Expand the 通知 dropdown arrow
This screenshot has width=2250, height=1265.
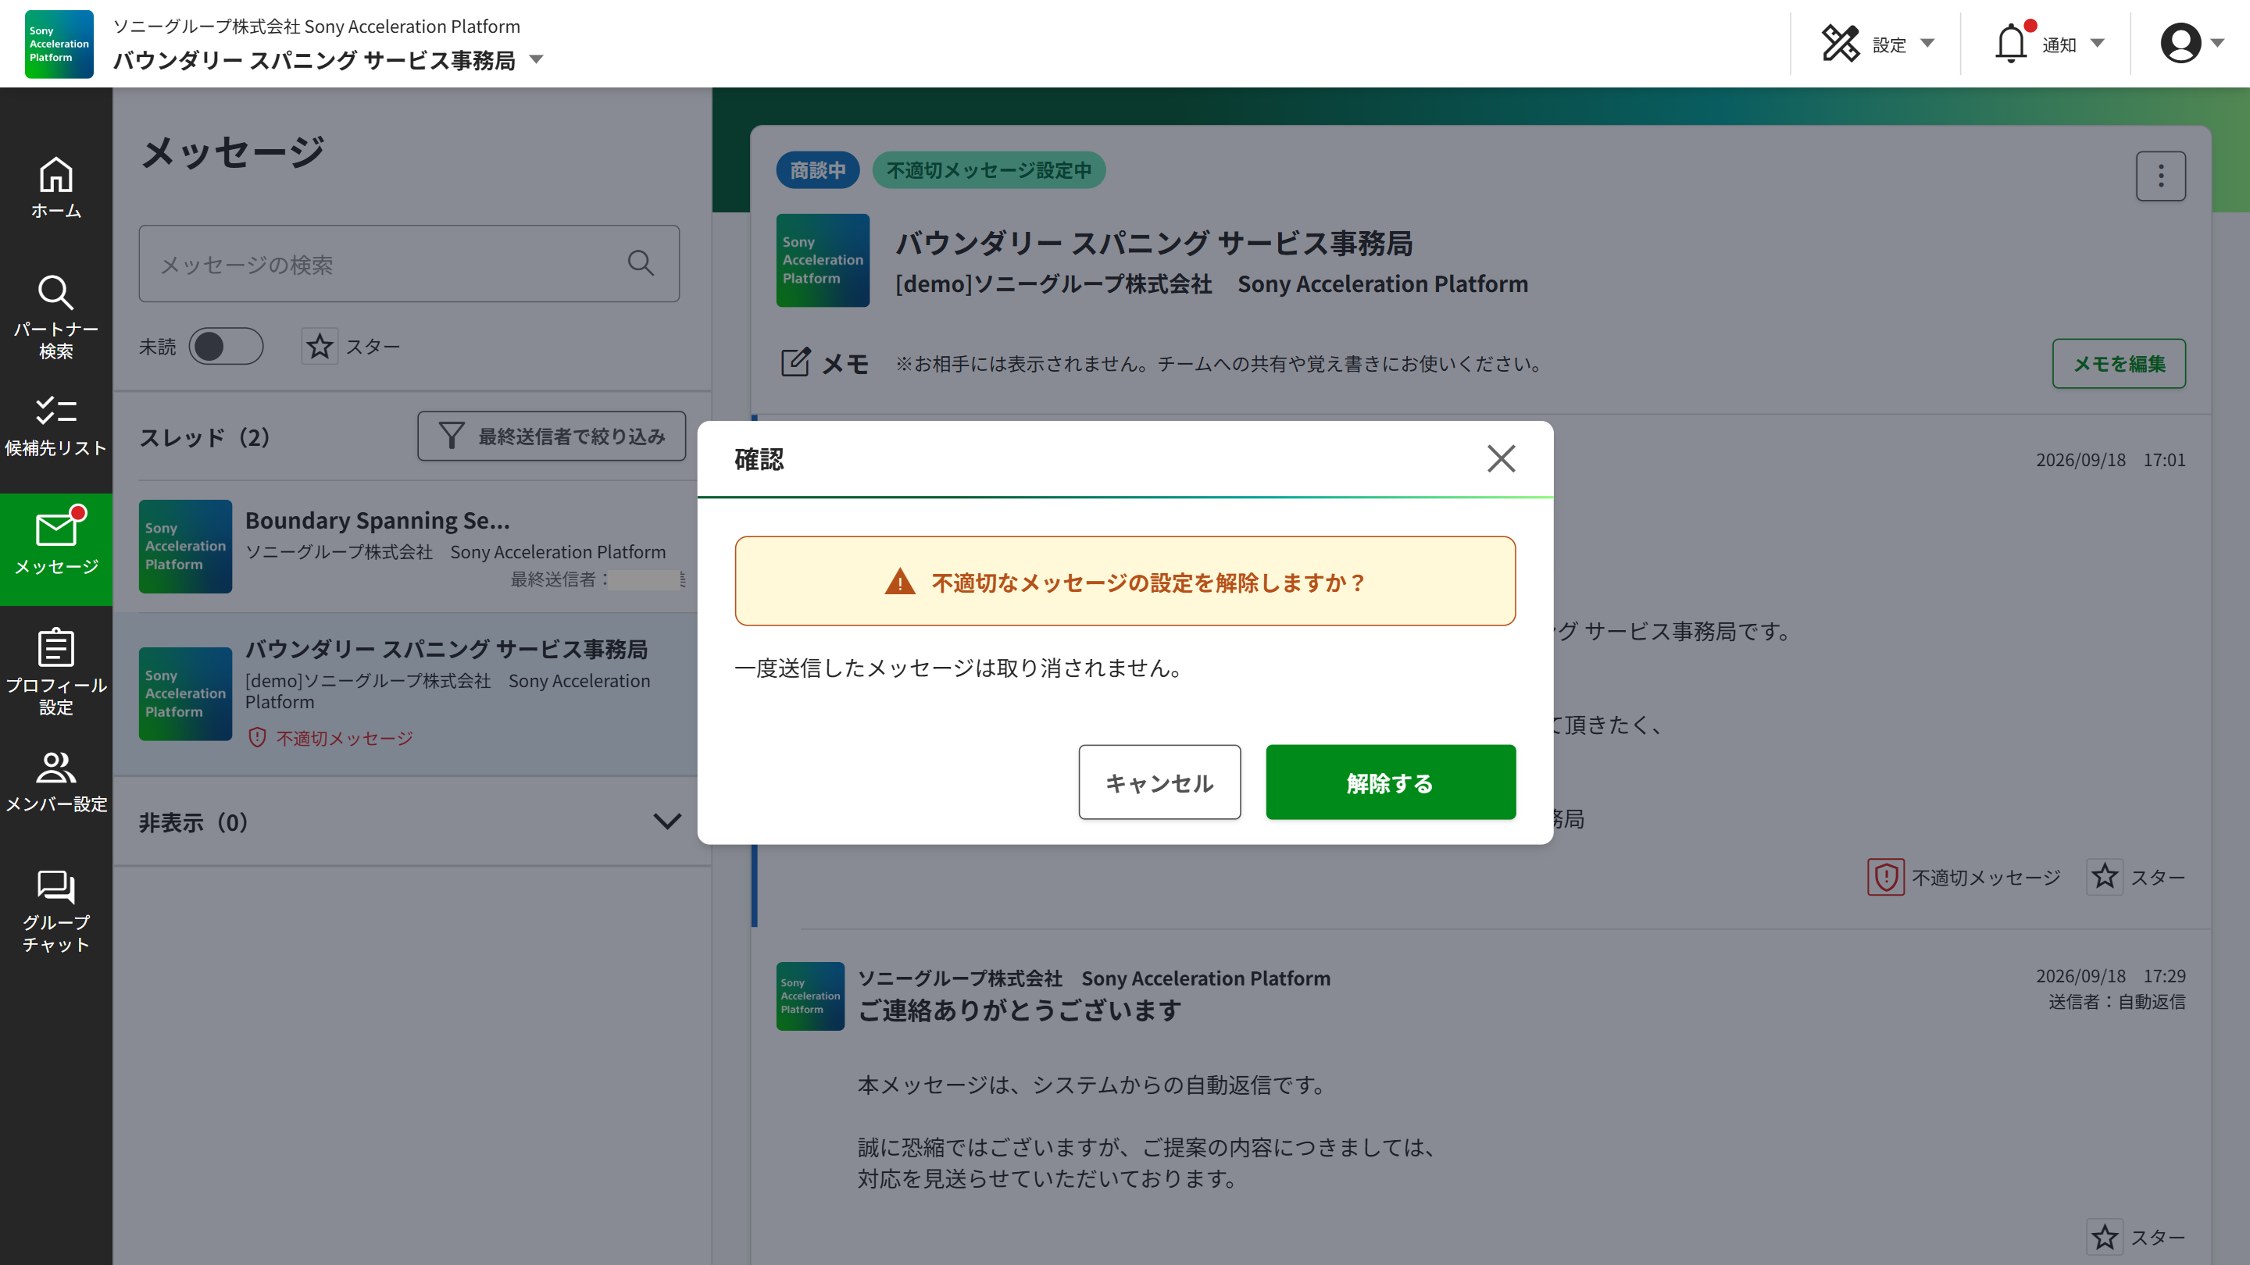tap(2097, 44)
